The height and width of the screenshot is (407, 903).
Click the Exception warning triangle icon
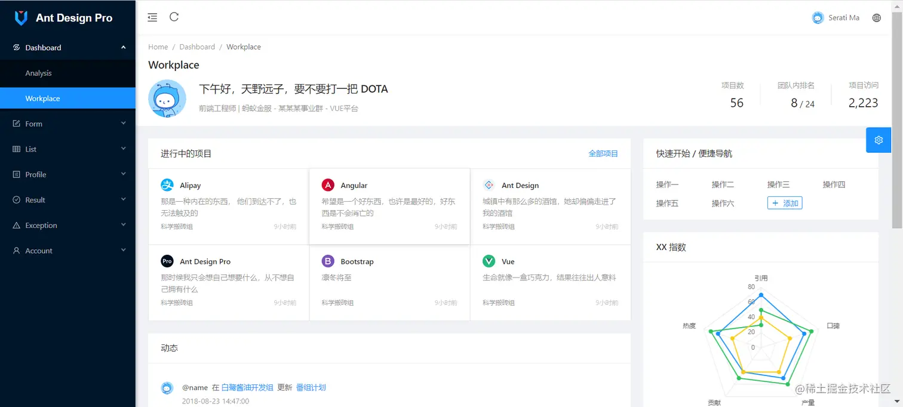[17, 225]
